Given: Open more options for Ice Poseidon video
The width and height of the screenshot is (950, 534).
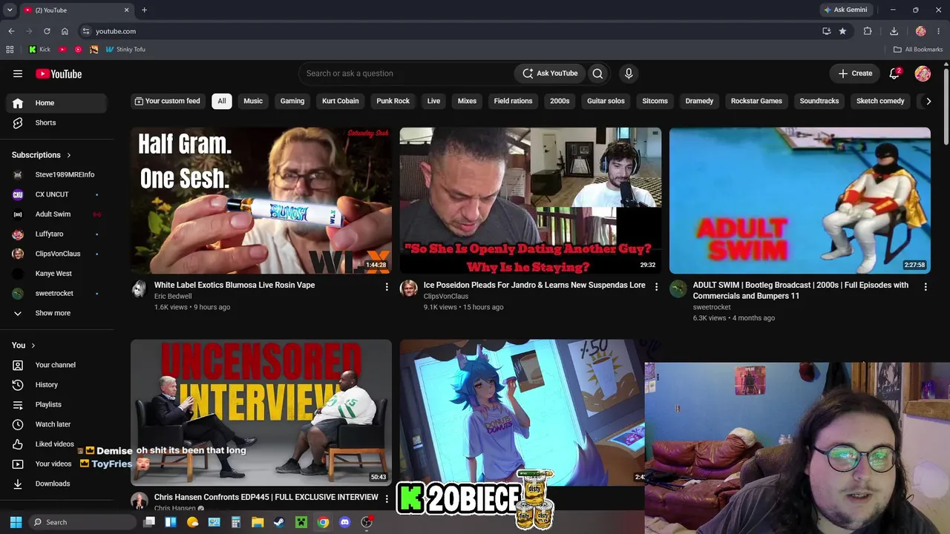Looking at the screenshot, I should click(x=656, y=286).
